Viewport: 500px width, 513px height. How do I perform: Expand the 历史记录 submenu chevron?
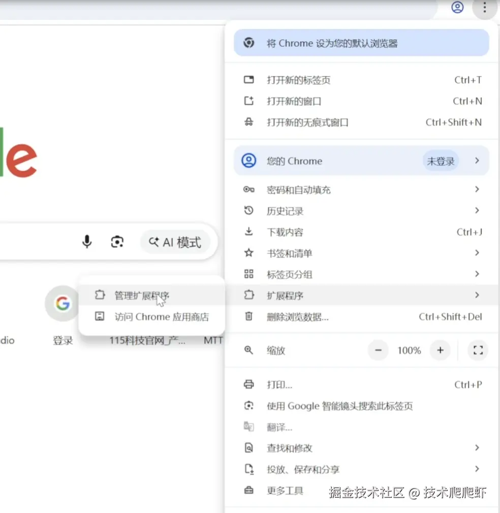click(x=477, y=210)
